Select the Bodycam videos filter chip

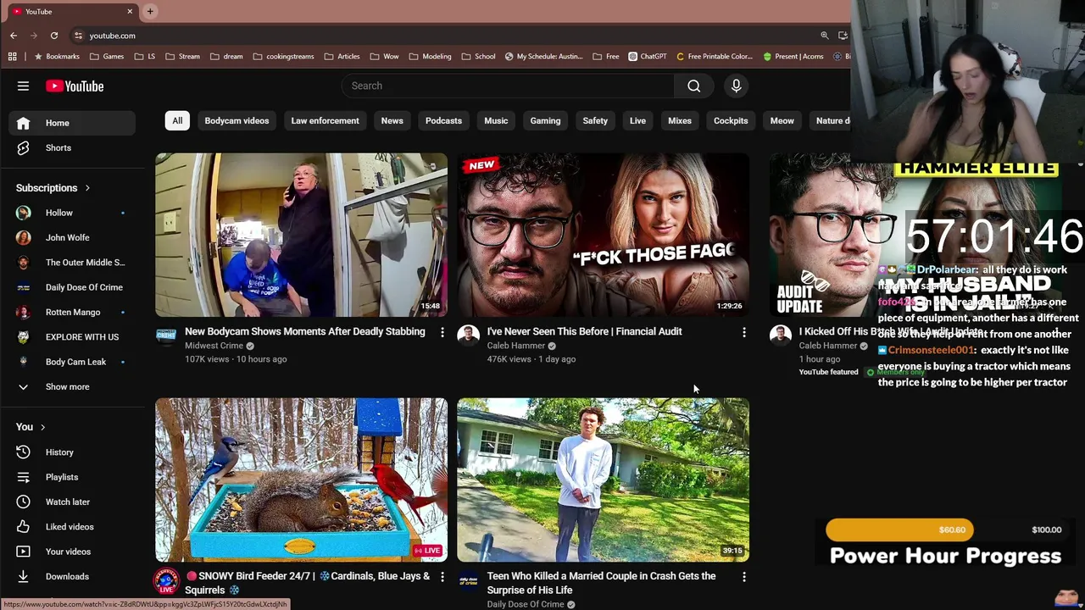[236, 120]
